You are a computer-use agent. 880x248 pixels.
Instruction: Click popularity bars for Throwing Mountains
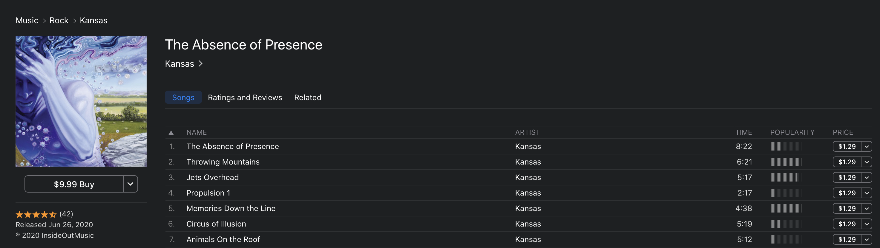[x=786, y=162]
